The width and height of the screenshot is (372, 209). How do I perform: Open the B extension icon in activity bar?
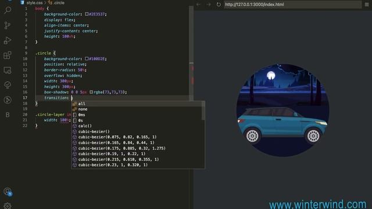click(8, 115)
